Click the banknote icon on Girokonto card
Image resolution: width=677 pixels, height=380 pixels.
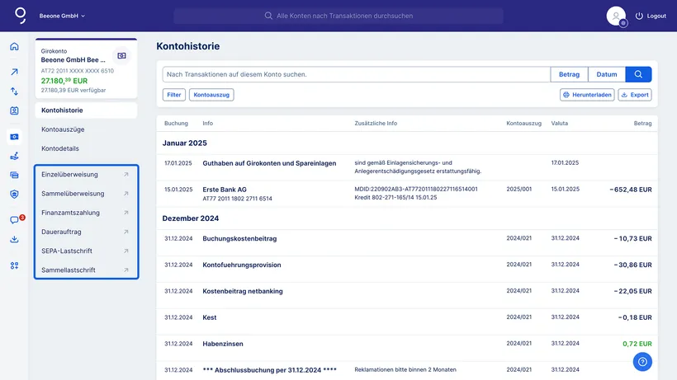click(x=121, y=55)
